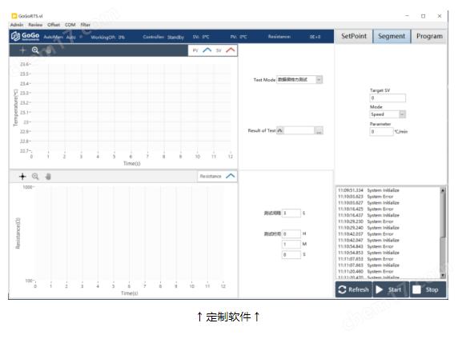
Task: Click the Resistance 0E+0 value
Action: click(315, 37)
